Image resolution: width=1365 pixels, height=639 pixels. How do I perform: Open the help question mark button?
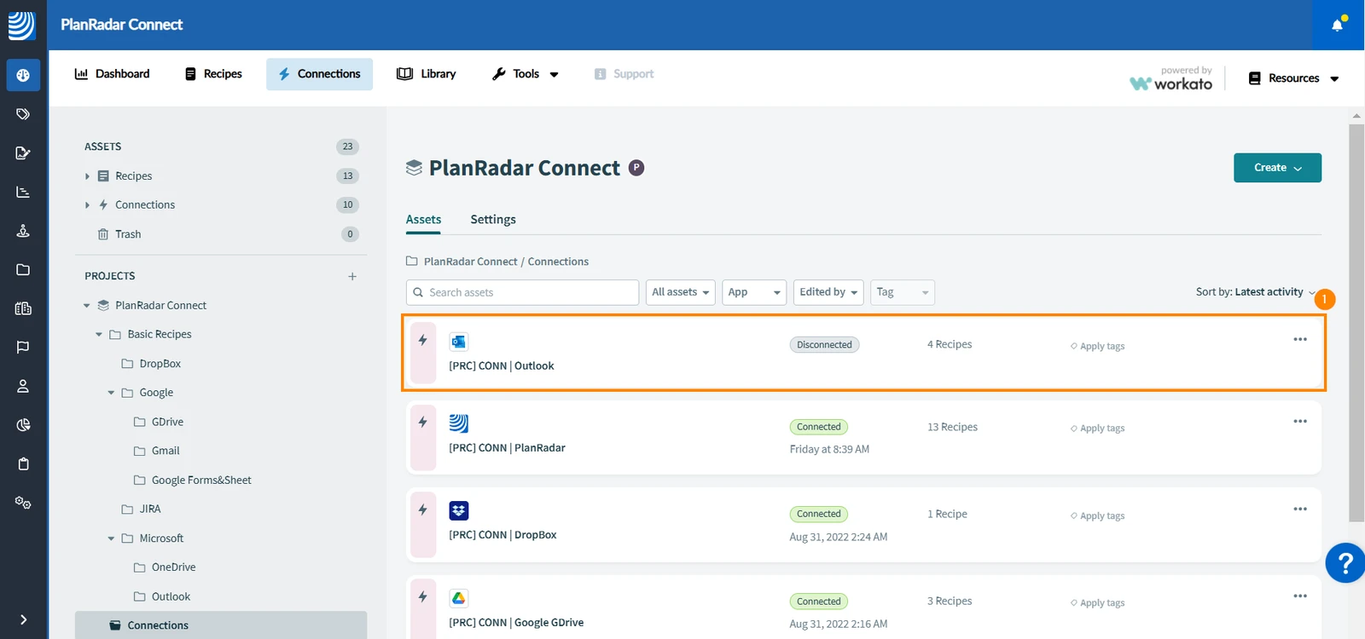(1345, 563)
